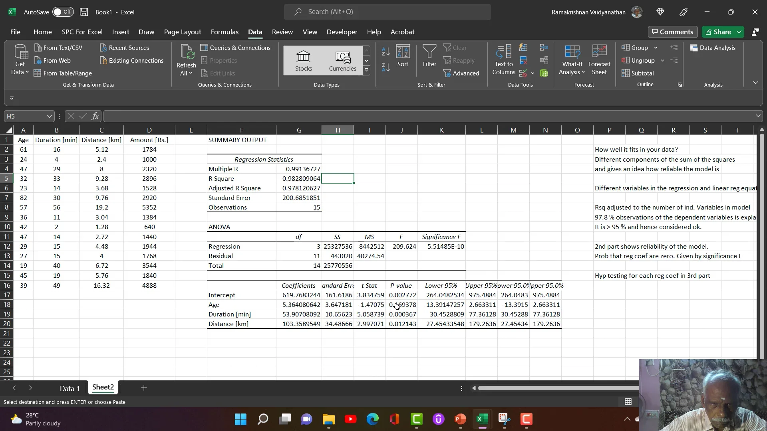Turn on the AutoSave toggle
This screenshot has height=431, width=767.
point(63,12)
